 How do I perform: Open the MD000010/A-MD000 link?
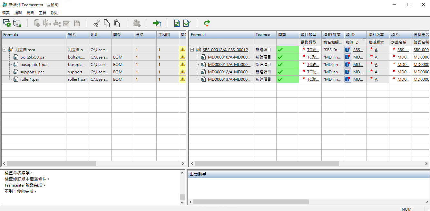pos(229,57)
